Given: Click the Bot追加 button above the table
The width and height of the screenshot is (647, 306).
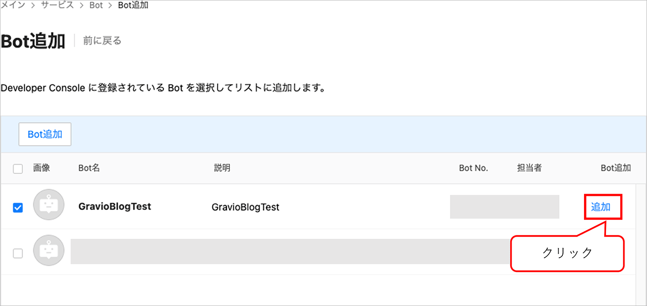Looking at the screenshot, I should [45, 134].
